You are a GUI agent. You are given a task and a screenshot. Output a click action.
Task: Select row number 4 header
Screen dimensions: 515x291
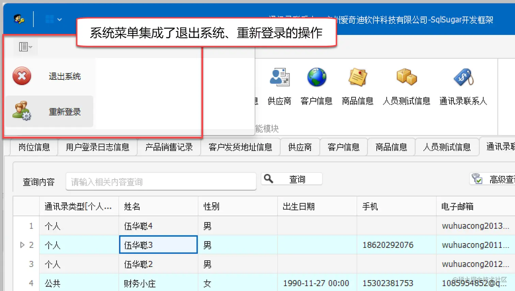point(26,283)
